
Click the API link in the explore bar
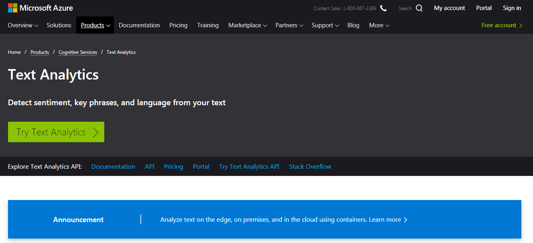(150, 167)
